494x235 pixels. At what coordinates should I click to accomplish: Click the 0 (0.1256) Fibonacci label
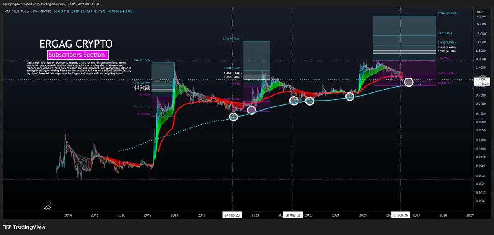point(143,113)
